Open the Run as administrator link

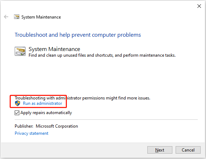coord(42,103)
